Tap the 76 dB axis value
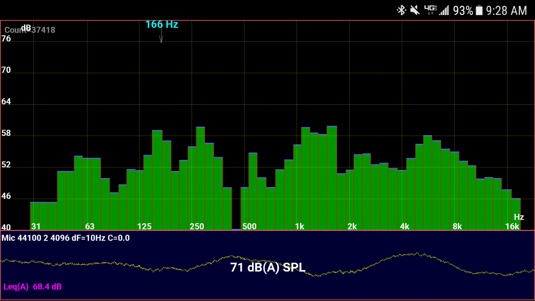The height and width of the screenshot is (301, 535). (6, 39)
